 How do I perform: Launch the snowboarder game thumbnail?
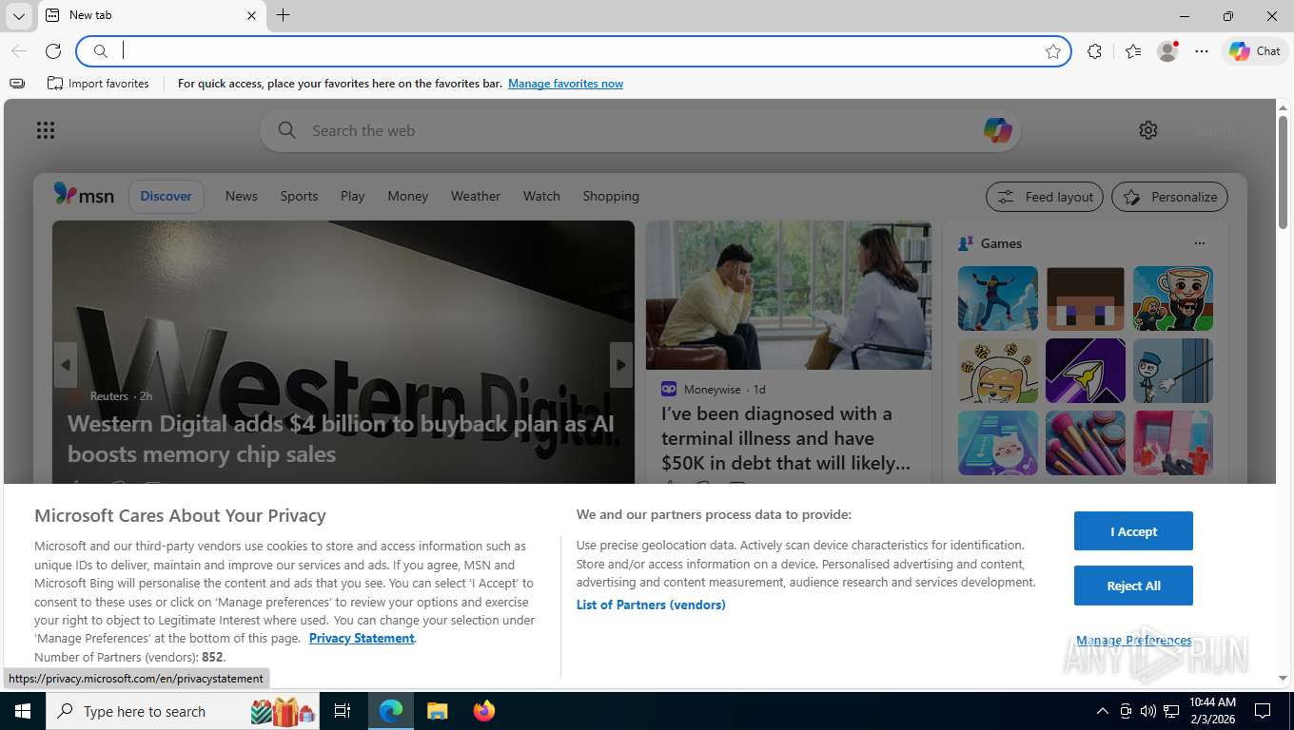point(998,298)
